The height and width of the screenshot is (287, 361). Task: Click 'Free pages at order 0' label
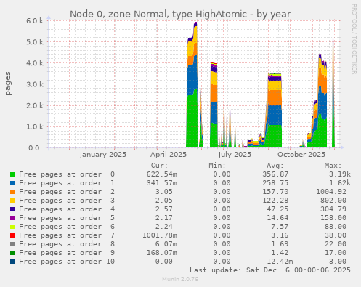coord(67,174)
